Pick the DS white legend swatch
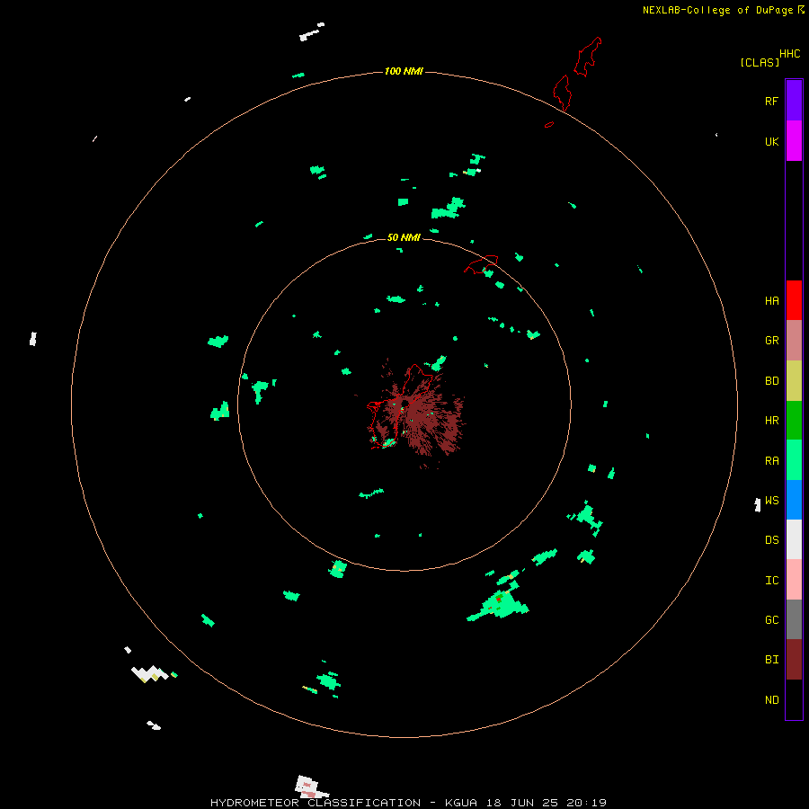The height and width of the screenshot is (809, 809). point(794,539)
